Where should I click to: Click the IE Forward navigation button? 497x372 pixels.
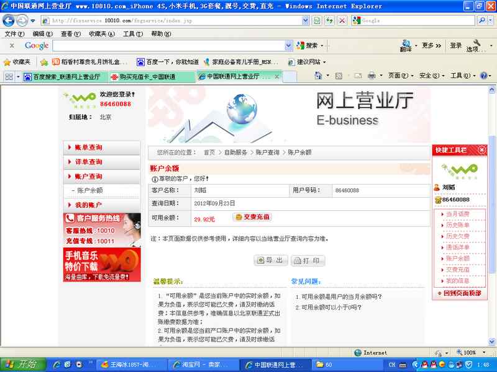22,20
